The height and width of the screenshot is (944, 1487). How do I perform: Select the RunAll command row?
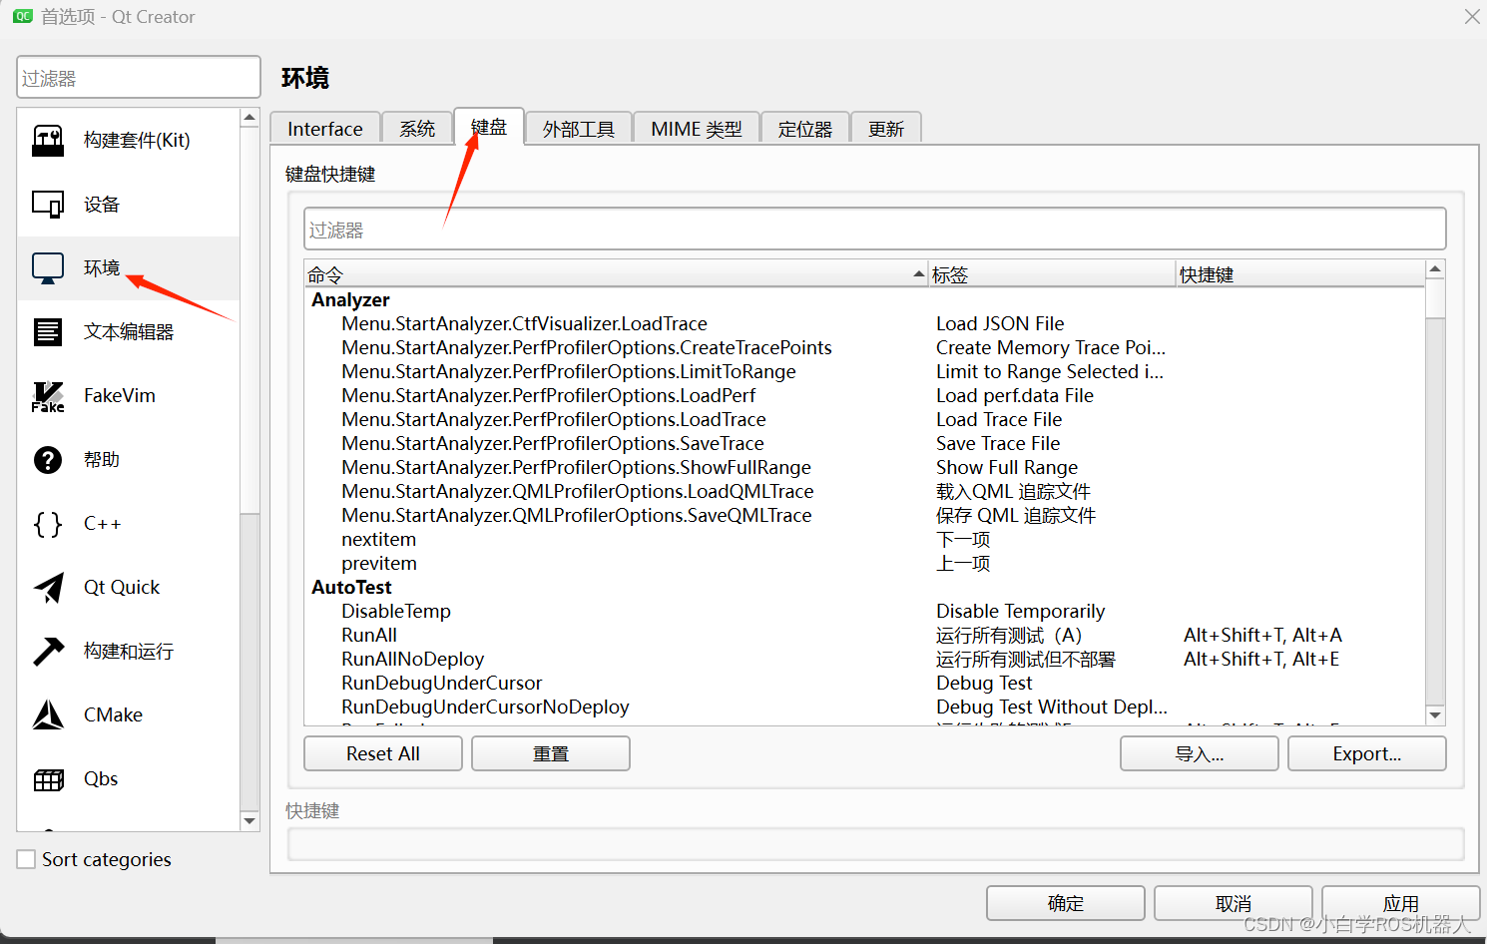click(864, 635)
